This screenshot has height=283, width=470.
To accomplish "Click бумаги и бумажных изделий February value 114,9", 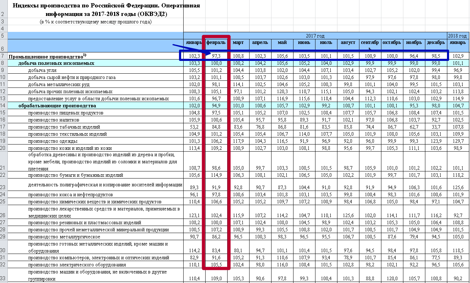I will click(x=216, y=175).
